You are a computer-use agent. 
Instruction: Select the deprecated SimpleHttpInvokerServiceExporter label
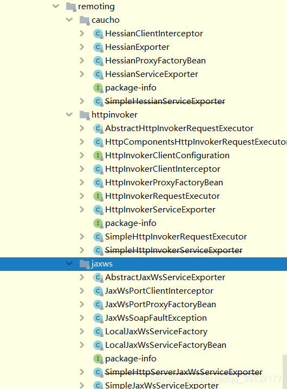coord(174,250)
